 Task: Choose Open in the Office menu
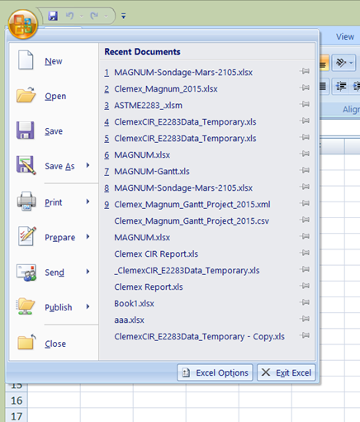click(x=54, y=96)
